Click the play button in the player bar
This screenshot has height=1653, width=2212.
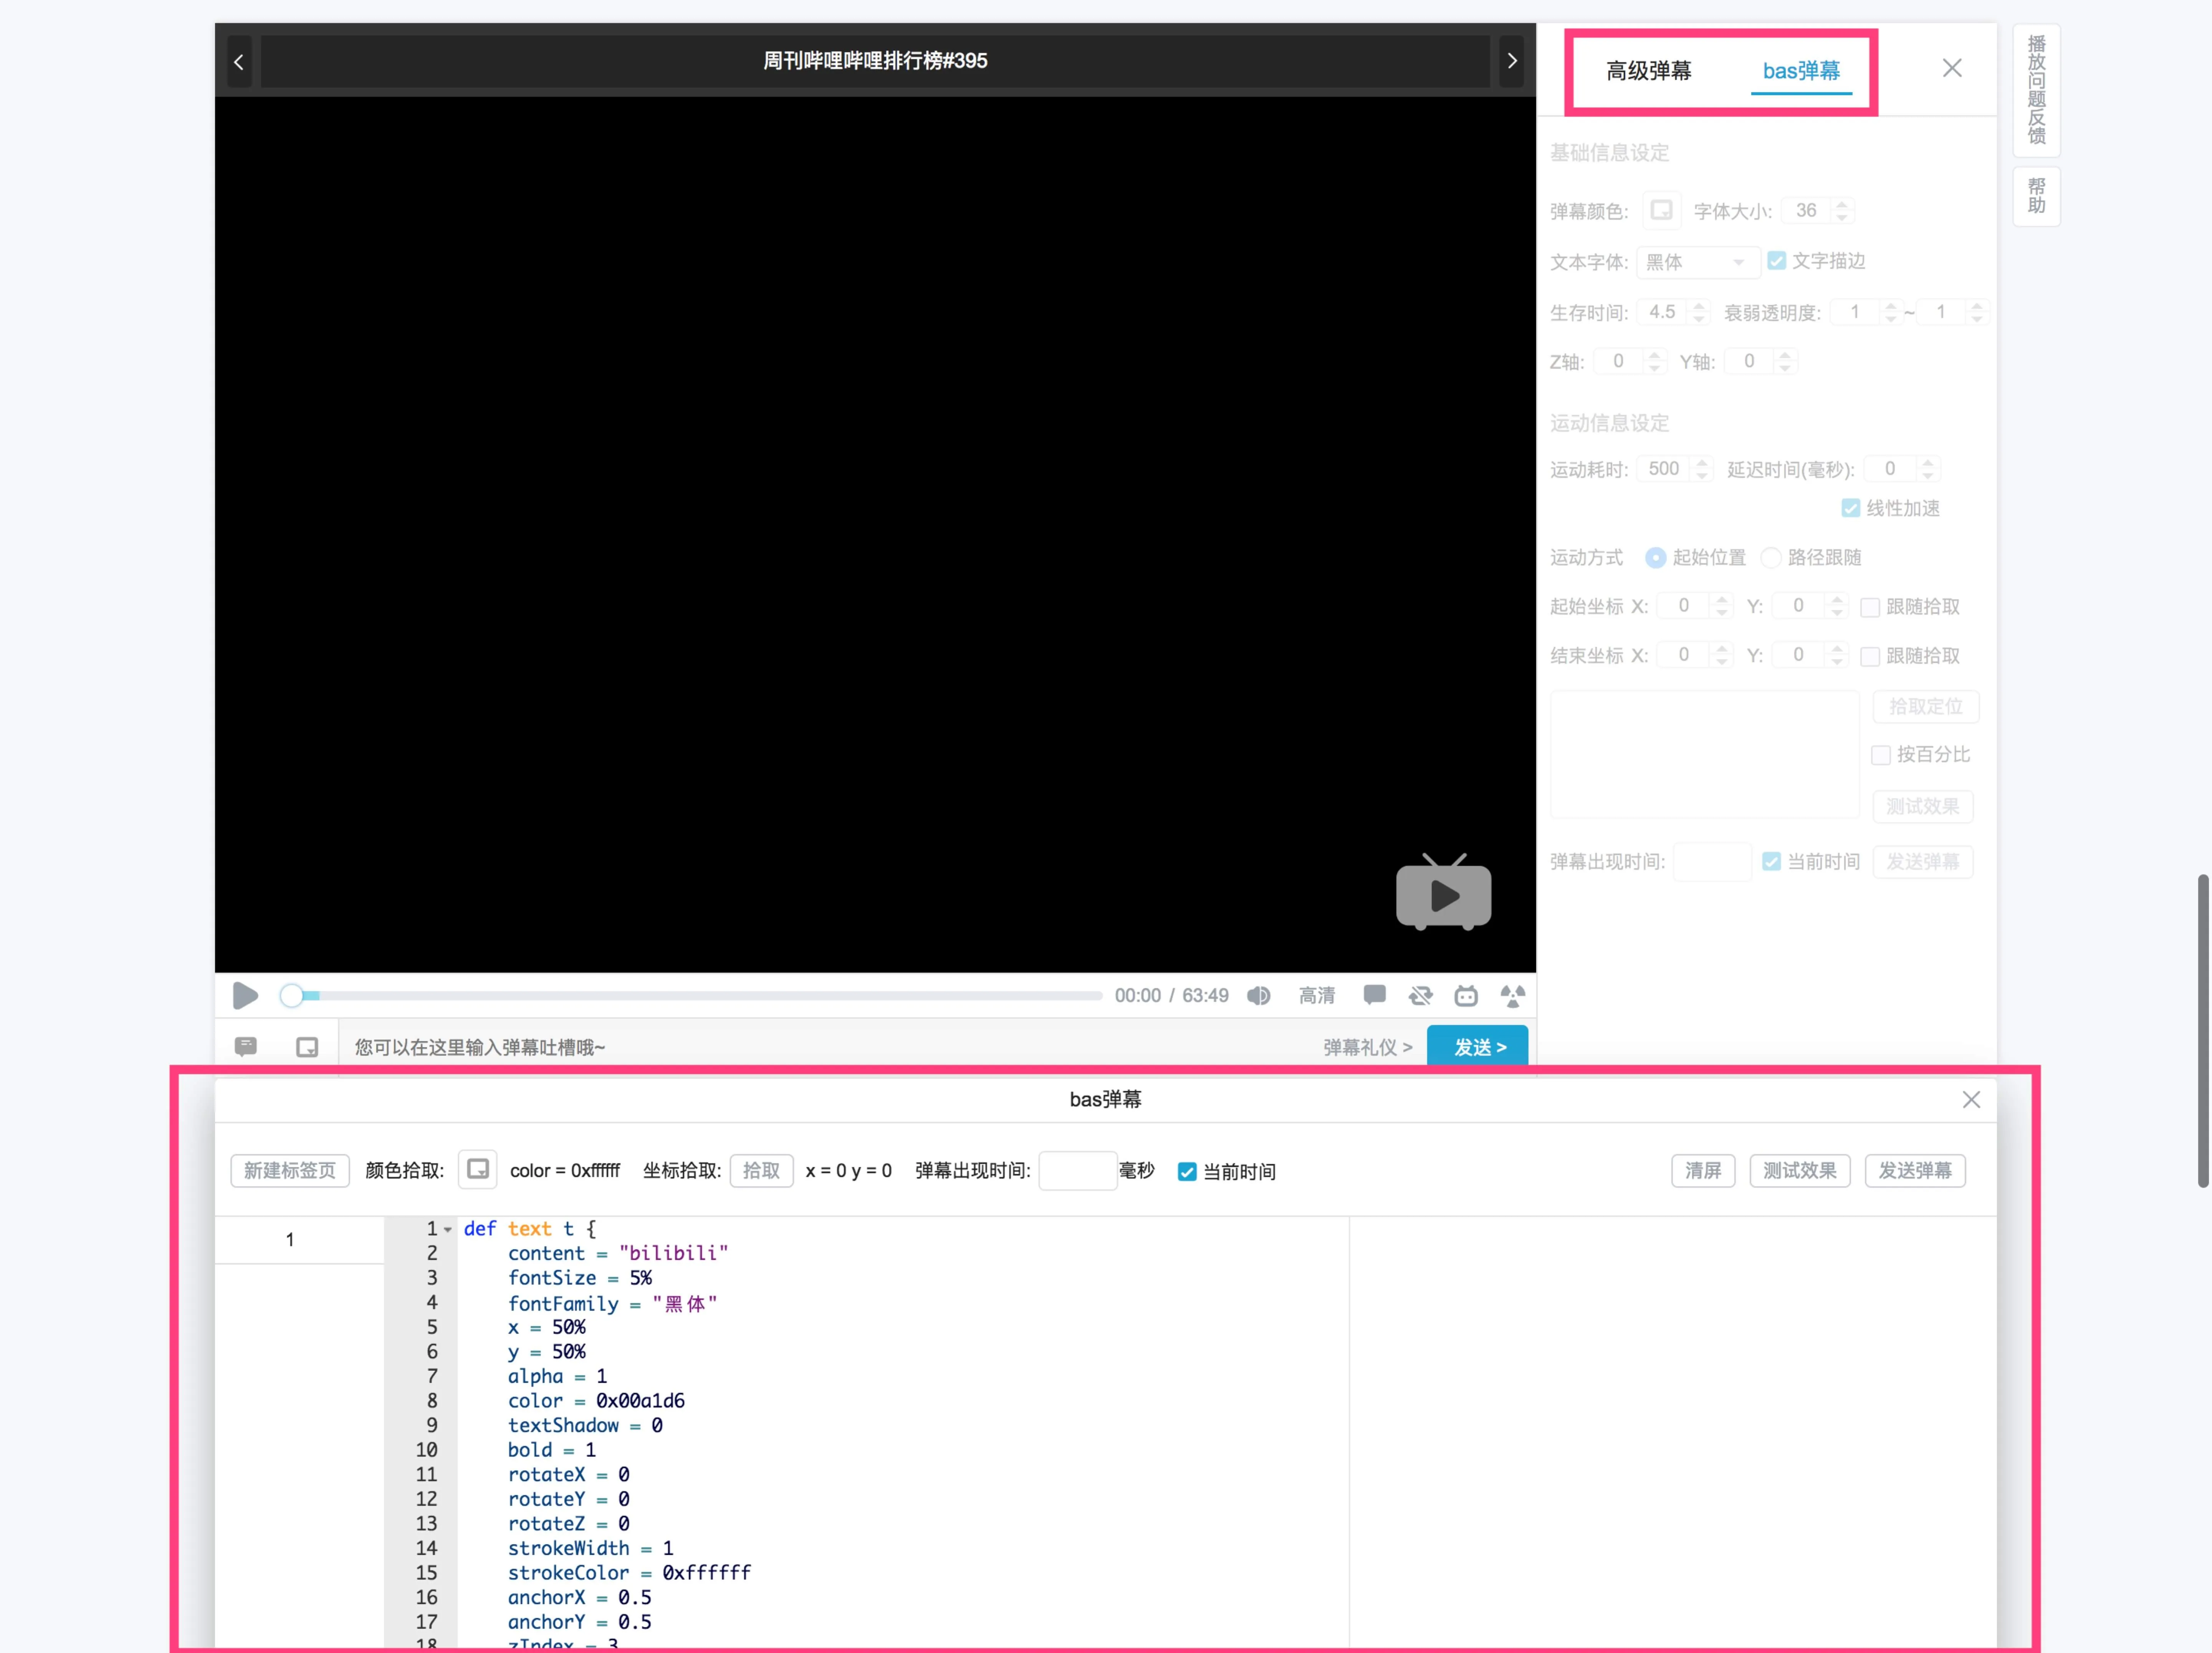245,996
